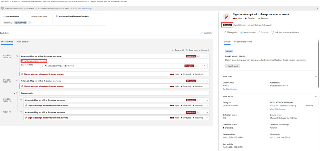
Task: Open the Recommendations tab
Action: click(243, 42)
